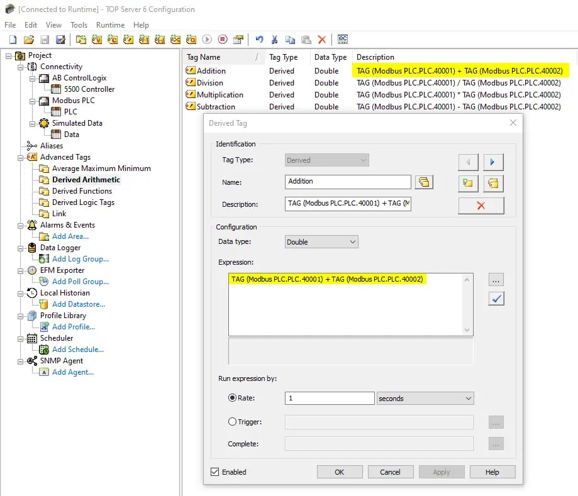The width and height of the screenshot is (578, 496).
Task: Click the Paste toolbar icon
Action: [305, 39]
